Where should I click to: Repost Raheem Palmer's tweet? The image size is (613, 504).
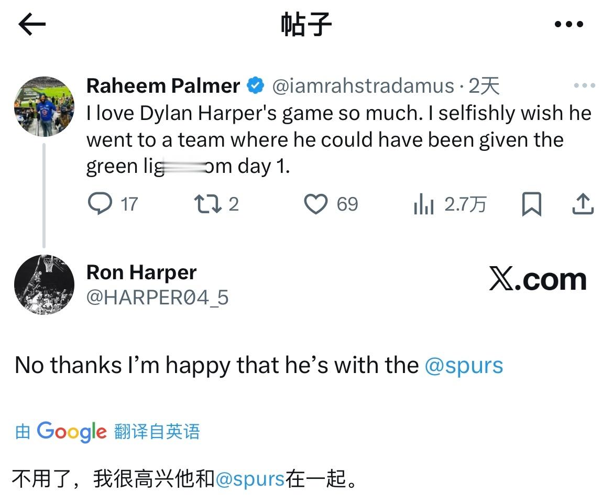(x=209, y=204)
